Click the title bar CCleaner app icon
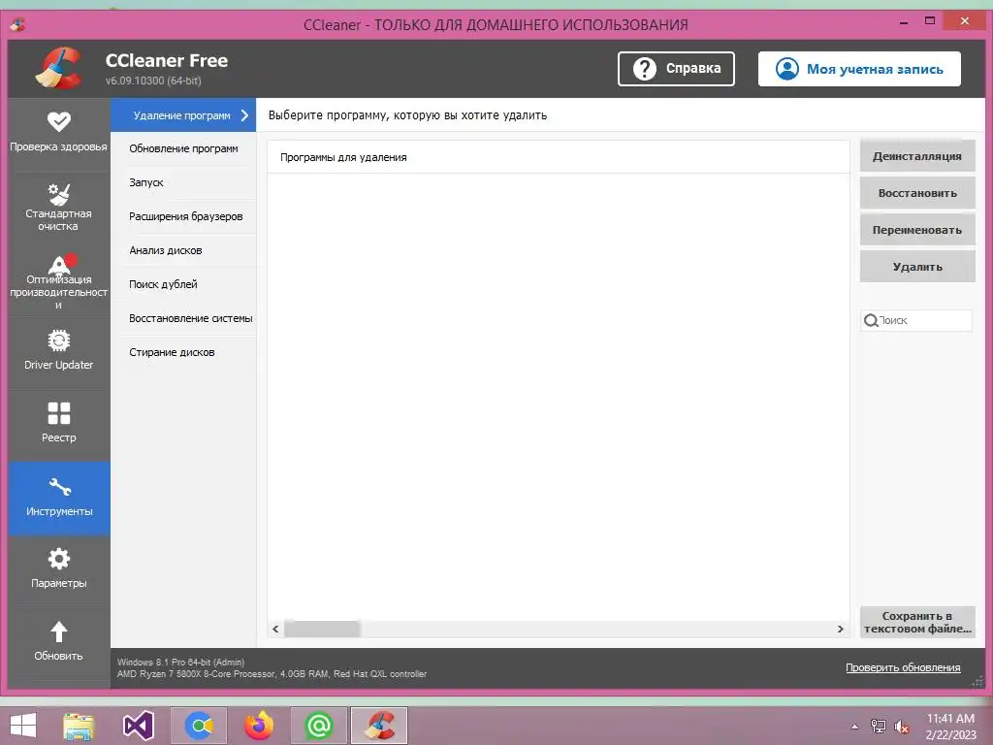Image resolution: width=993 pixels, height=745 pixels. coord(17,24)
